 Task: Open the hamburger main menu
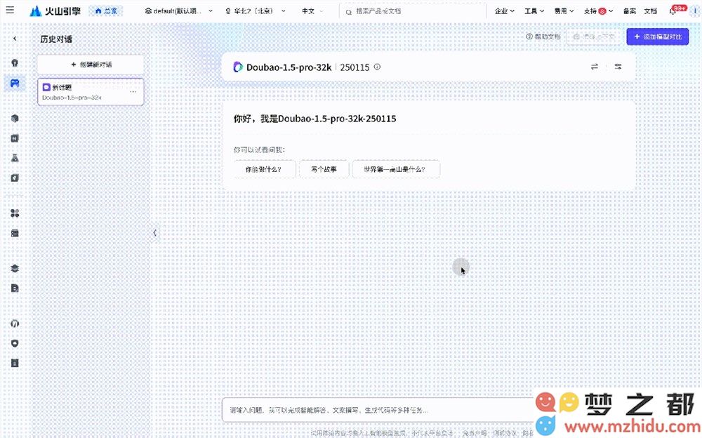pyautogui.click(x=10, y=10)
